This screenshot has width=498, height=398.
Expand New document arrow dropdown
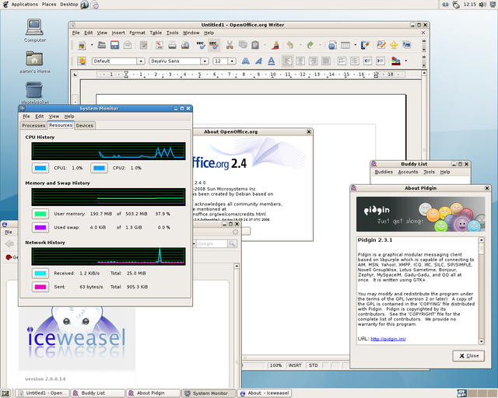point(92,45)
